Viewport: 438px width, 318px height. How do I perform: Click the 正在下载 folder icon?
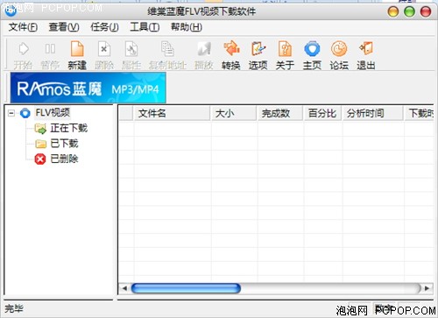40,129
